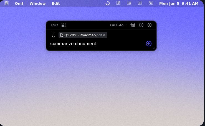This screenshot has width=205, height=126.
Task: Send the prompt with the arrow button
Action: tap(149, 44)
